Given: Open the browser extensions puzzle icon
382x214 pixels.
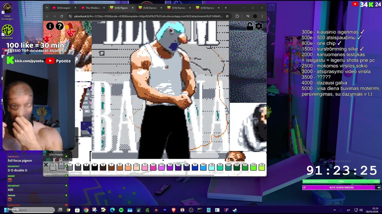Looking at the screenshot, I should click(x=237, y=16).
